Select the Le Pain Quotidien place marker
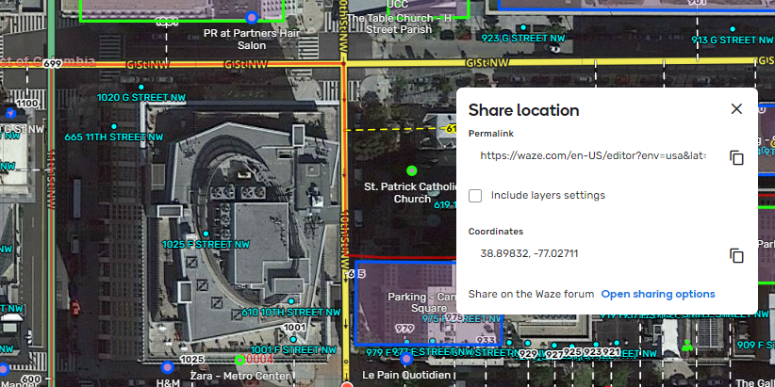This screenshot has width=775, height=387. coord(406,360)
